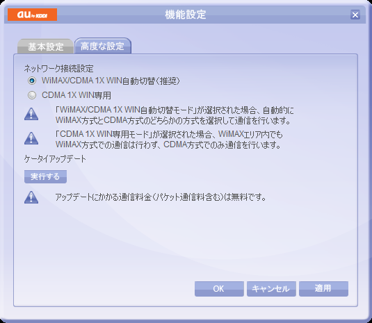This screenshot has width=372, height=323.
Task: Dismiss changes with キャンセル button
Action: [x=271, y=289]
